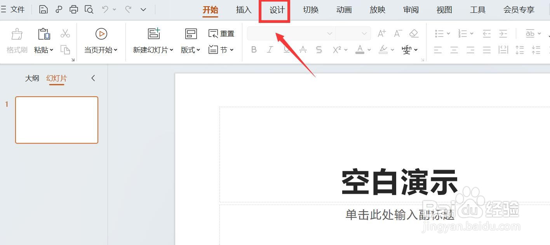Start slideshow with 当页开始 play icon
Image resolution: width=550 pixels, height=245 pixels.
pyautogui.click(x=101, y=34)
